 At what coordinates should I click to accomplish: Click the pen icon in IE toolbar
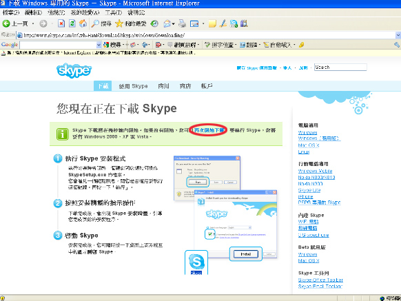click(x=223, y=24)
